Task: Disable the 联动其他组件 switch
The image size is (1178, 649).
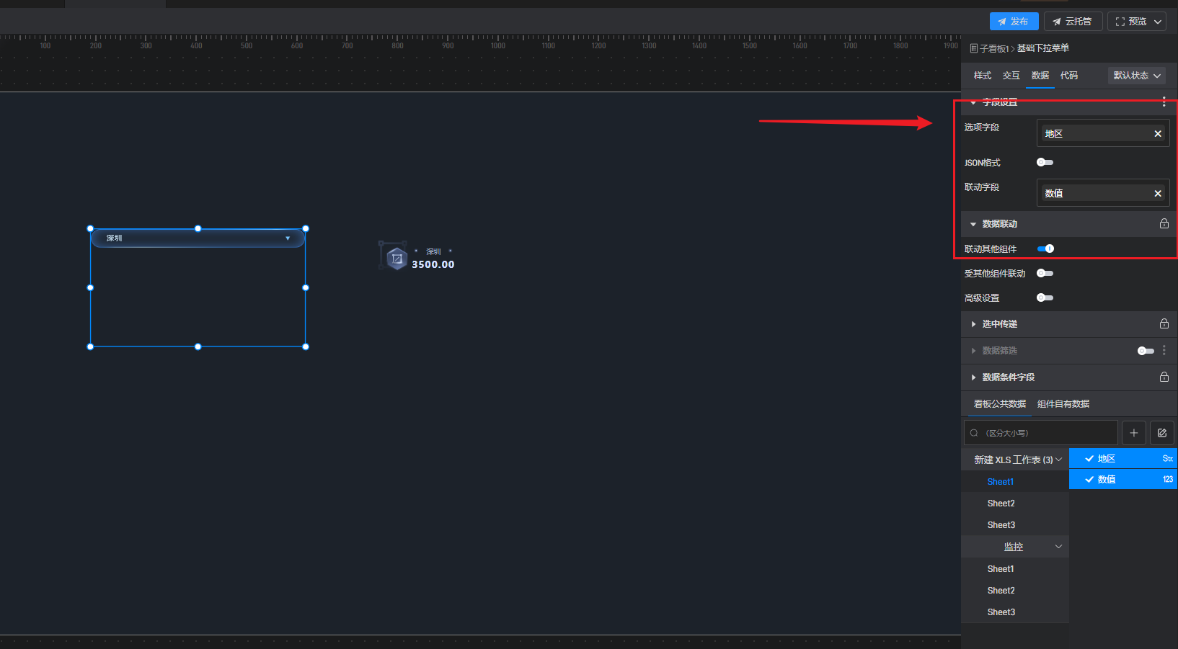Action: [1045, 249]
